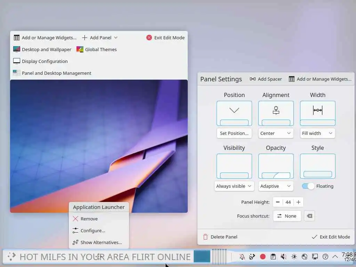Click the Focus shortcut None button
The width and height of the screenshot is (356, 267).
click(x=287, y=216)
